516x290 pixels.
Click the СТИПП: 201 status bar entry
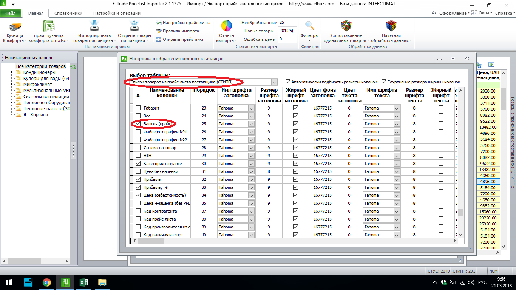point(464,271)
